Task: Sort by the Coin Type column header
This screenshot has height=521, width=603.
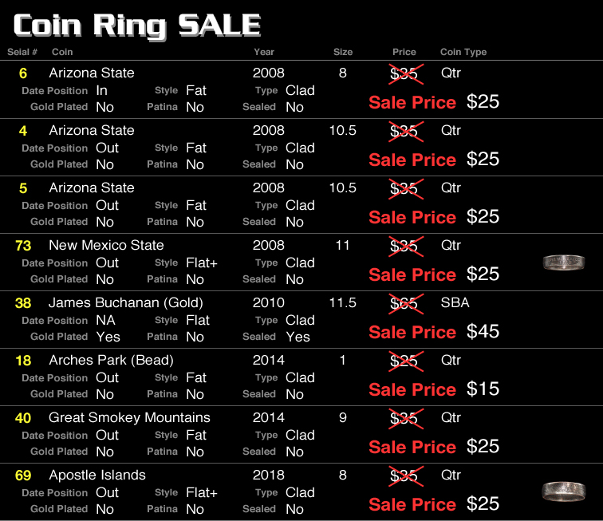Action: point(463,52)
